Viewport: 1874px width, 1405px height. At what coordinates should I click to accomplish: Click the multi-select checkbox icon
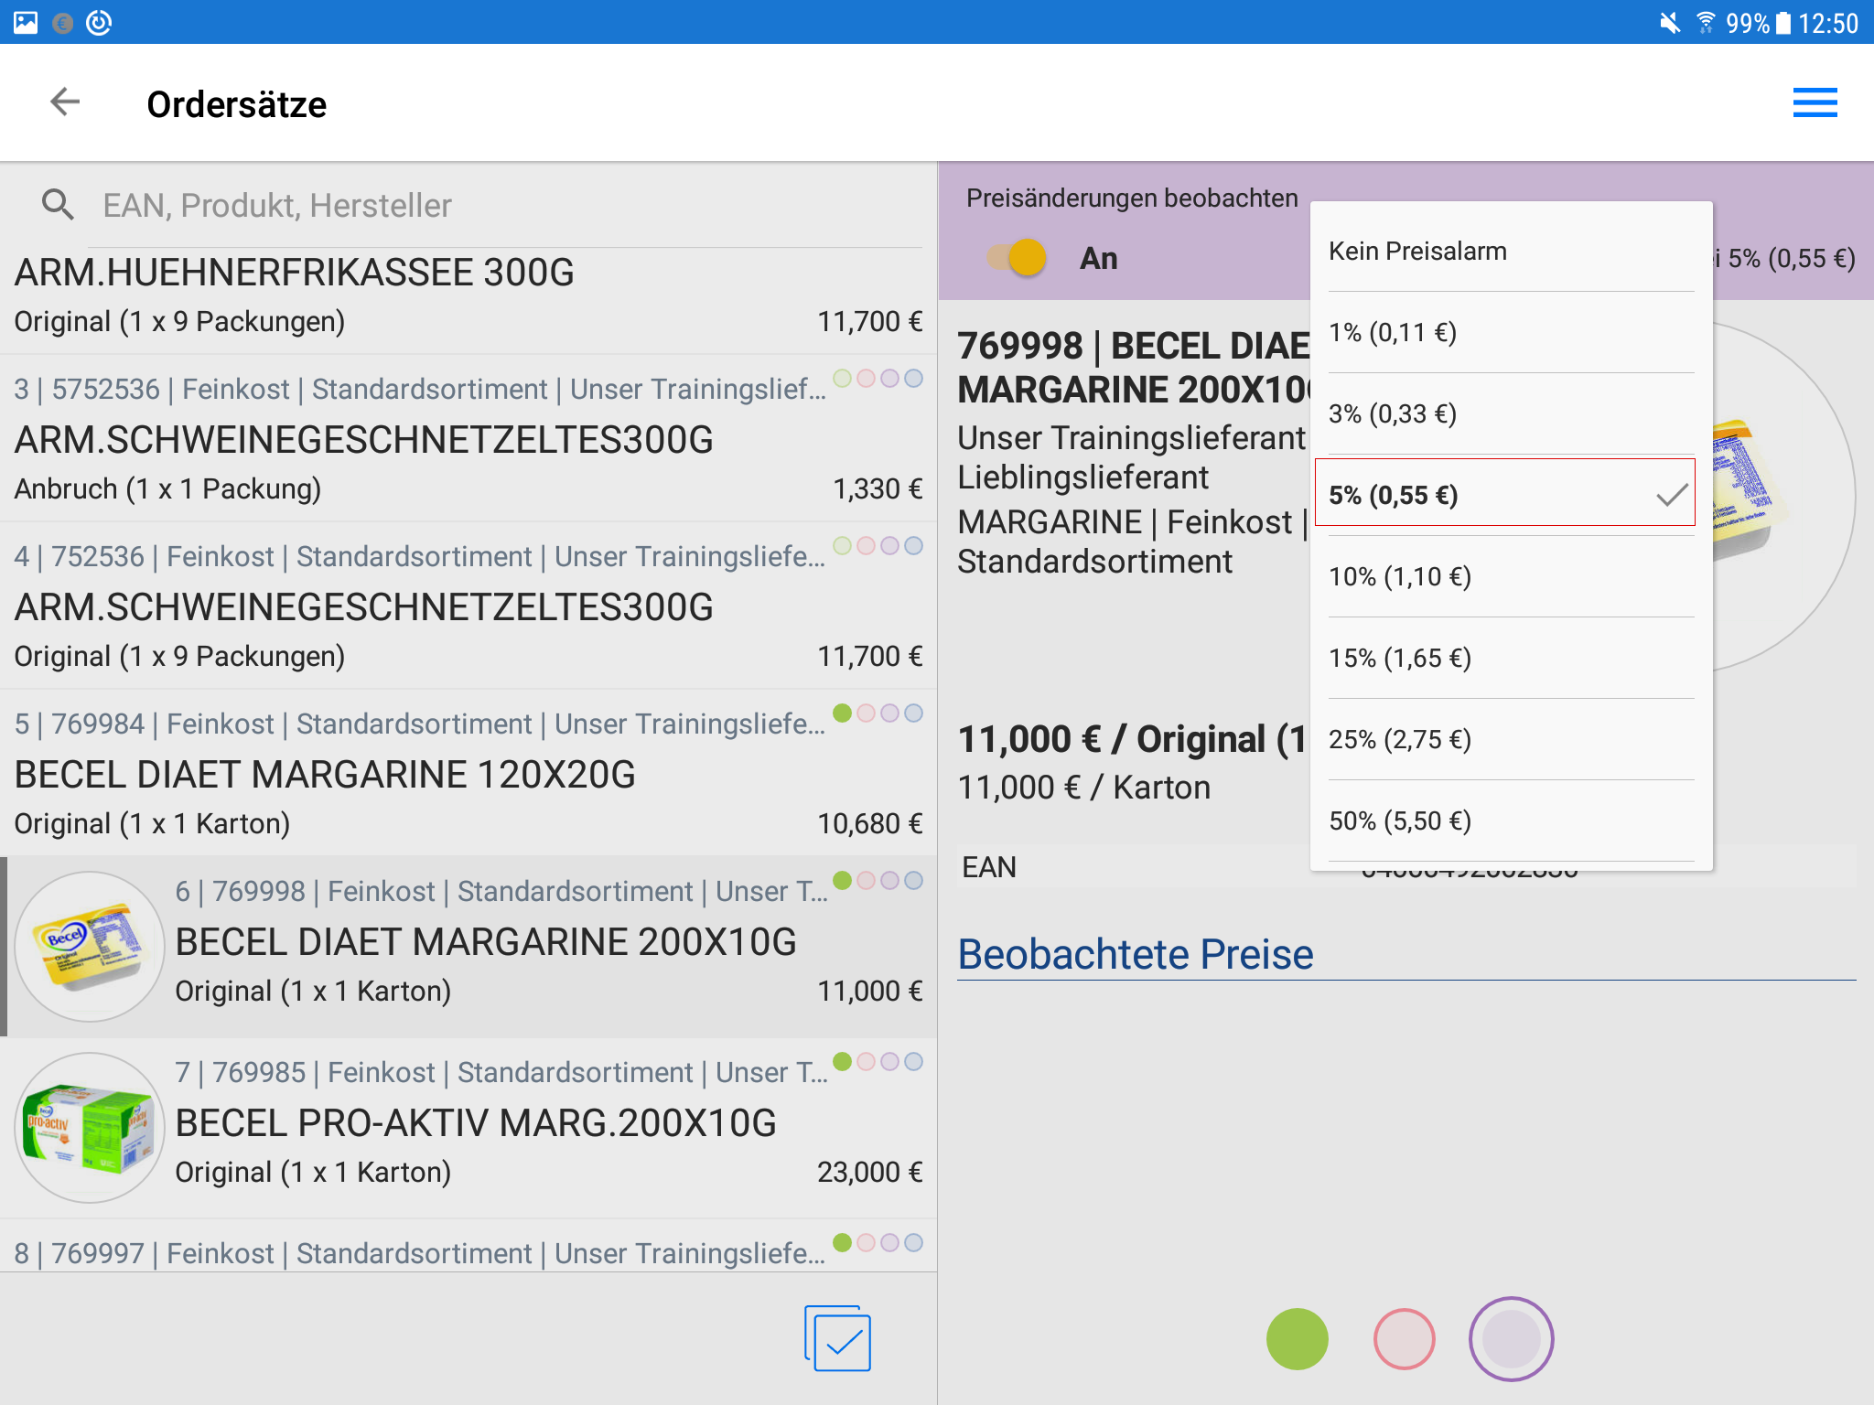pyautogui.click(x=838, y=1338)
